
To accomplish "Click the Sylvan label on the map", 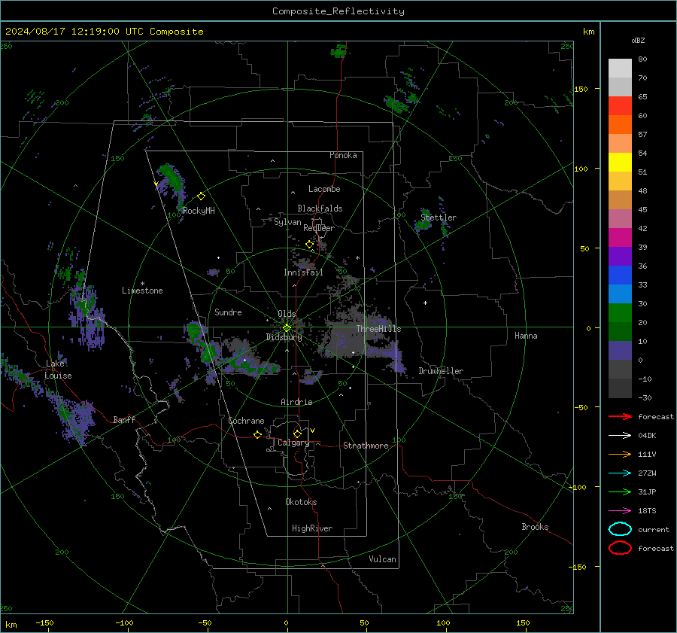I will [287, 222].
